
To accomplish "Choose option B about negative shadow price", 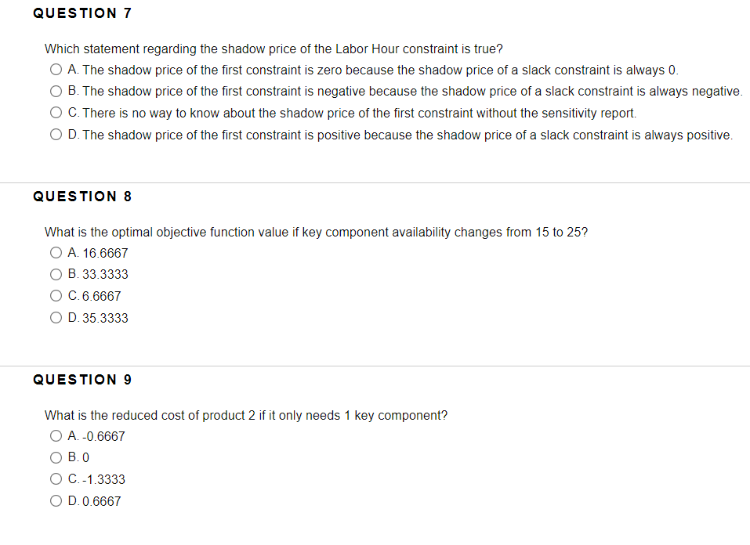I will [56, 90].
